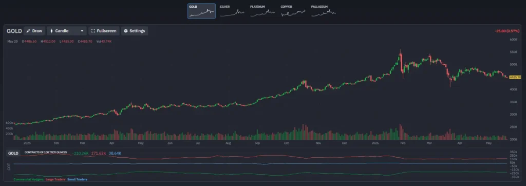Click the red 171.62K COT value
526x186 pixels.
(99, 153)
